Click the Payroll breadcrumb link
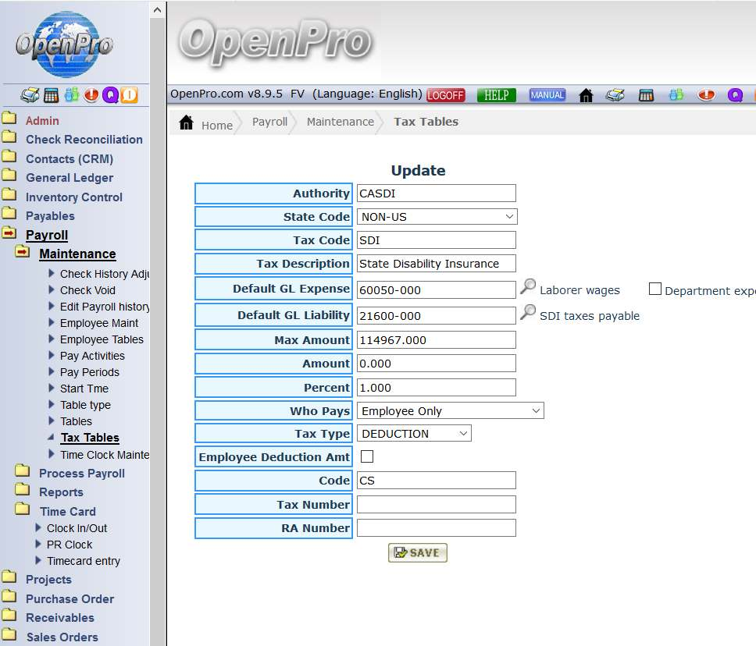This screenshot has width=756, height=646. pyautogui.click(x=269, y=122)
